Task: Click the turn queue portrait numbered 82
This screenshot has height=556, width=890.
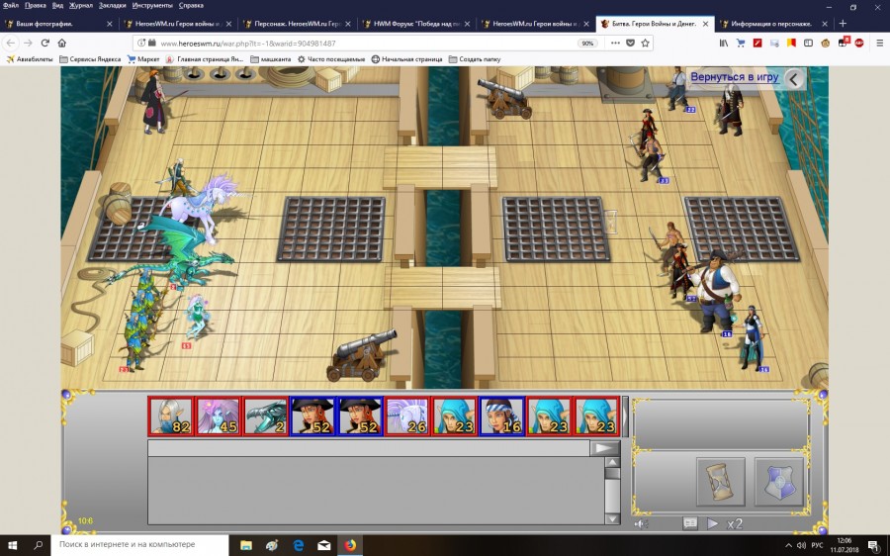Action: [172, 417]
